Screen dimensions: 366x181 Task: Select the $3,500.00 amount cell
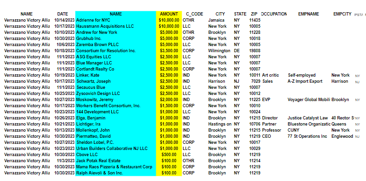[x=169, y=50]
